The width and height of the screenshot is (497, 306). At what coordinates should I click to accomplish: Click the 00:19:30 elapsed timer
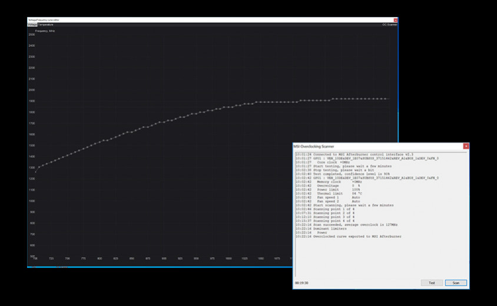[x=302, y=283]
